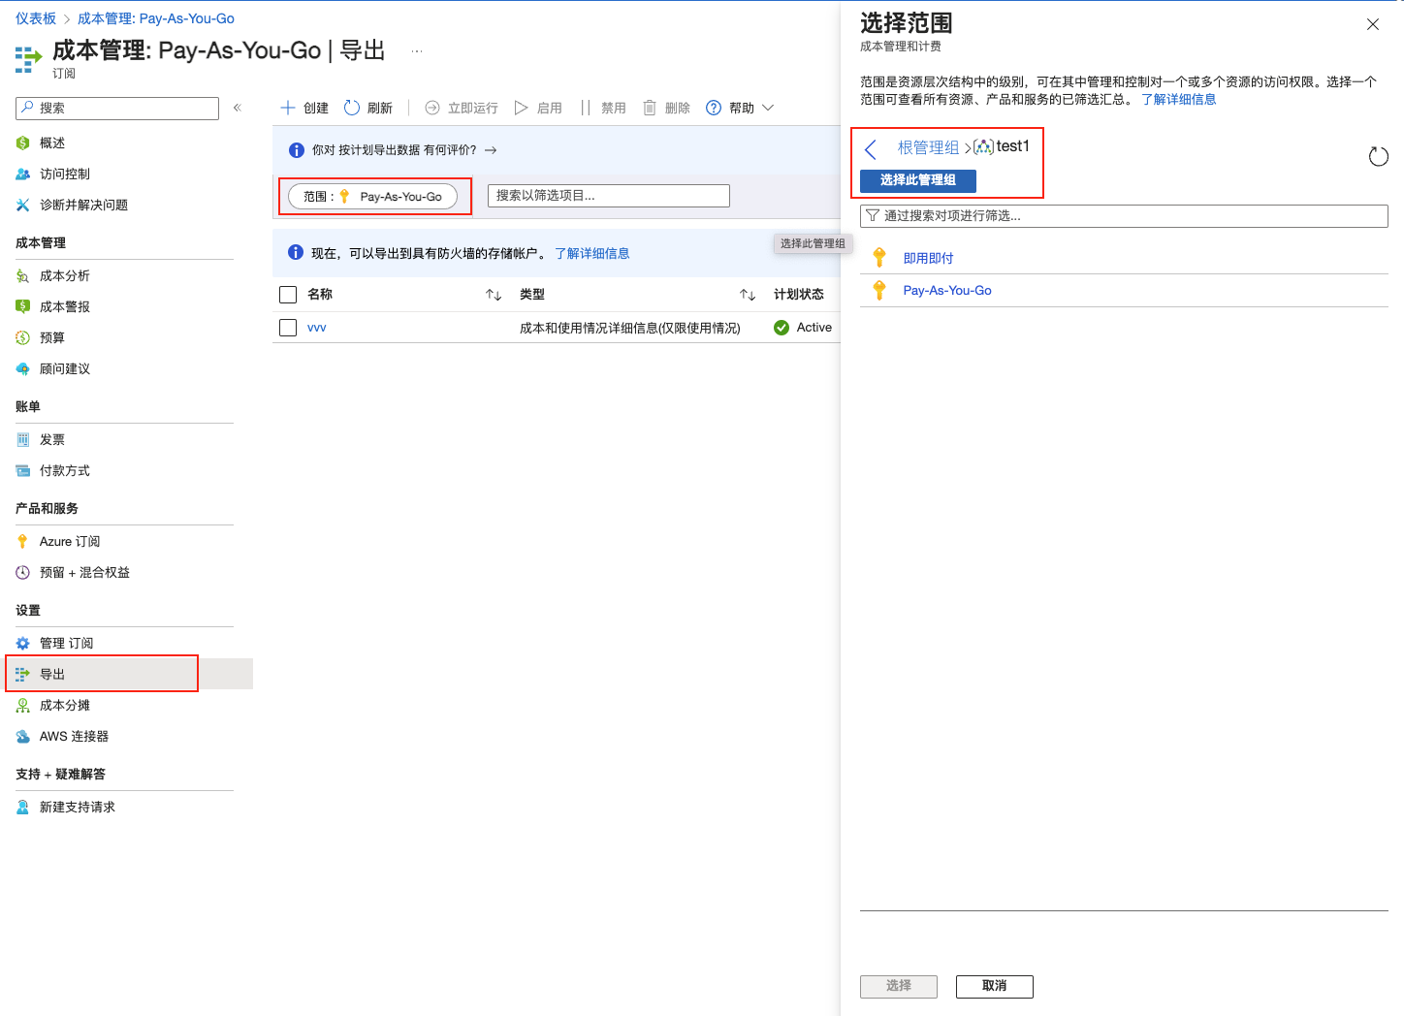Sort by 名称 column arrows
Viewport: 1404px width, 1016px height.
click(494, 295)
